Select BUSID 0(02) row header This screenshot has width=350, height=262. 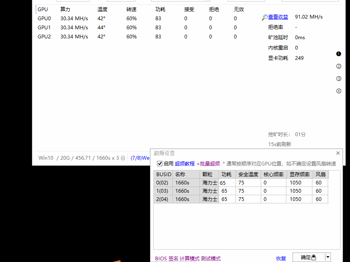163,183
